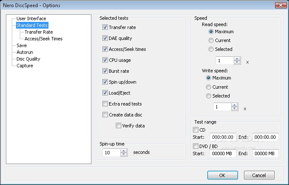Image resolution: width=289 pixels, height=185 pixels.
Task: Click the CD End time field
Action: [265, 137]
